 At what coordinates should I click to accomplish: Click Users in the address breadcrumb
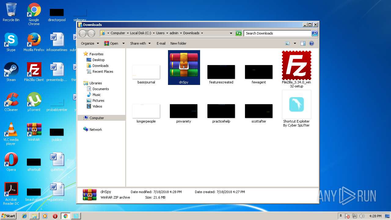pyautogui.click(x=160, y=33)
